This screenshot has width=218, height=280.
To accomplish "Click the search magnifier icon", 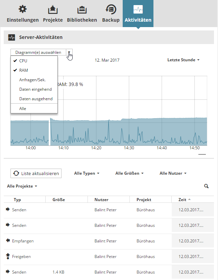I will (207, 186).
